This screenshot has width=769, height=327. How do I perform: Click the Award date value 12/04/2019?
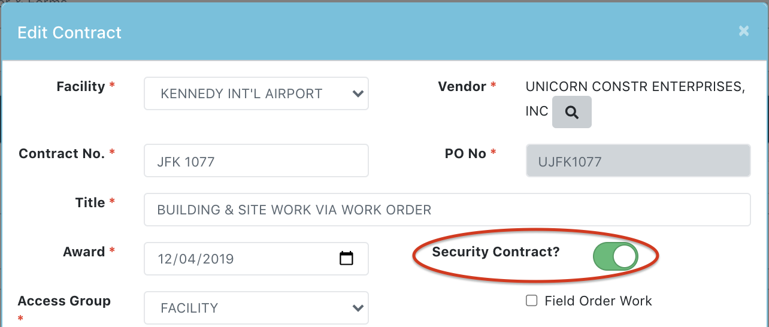[x=195, y=259]
